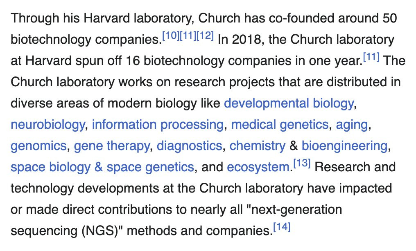Open the diagnostics link
This screenshot has height=251, width=416.
pos(189,146)
